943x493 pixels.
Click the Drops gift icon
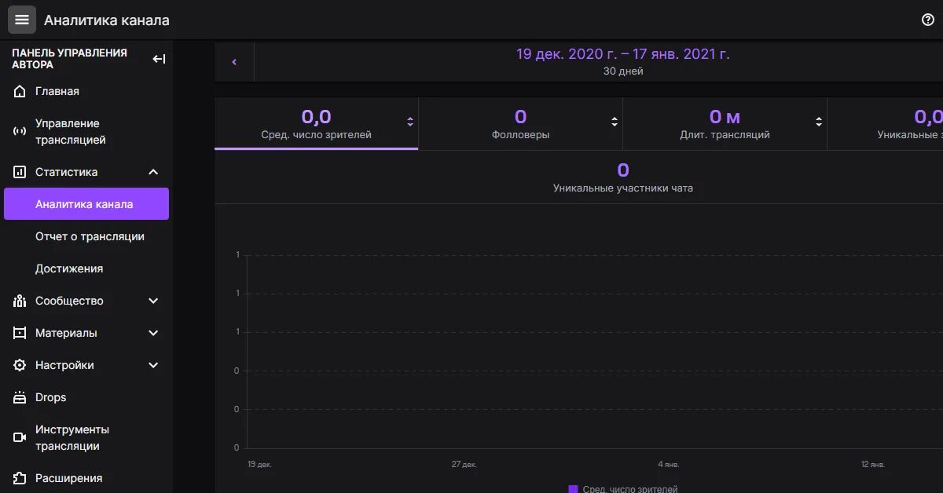[x=20, y=398]
